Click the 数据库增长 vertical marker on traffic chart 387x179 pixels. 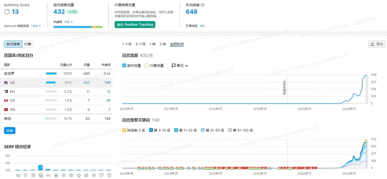(284, 88)
